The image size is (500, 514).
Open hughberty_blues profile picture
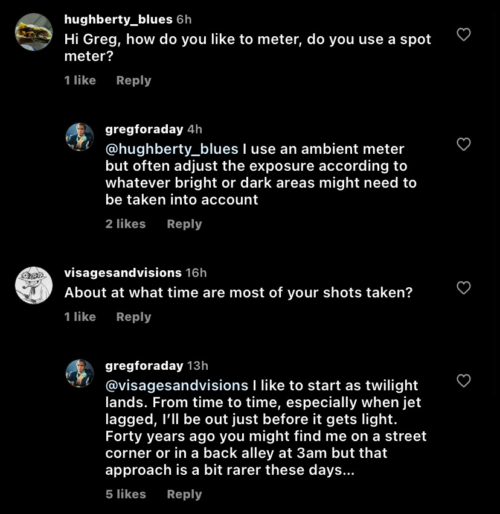pyautogui.click(x=34, y=32)
